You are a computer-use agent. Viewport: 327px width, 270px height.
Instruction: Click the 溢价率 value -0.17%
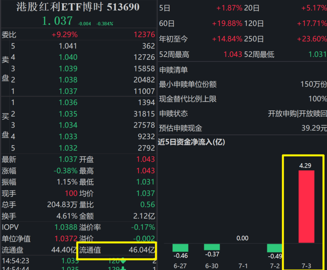[x=143, y=227]
